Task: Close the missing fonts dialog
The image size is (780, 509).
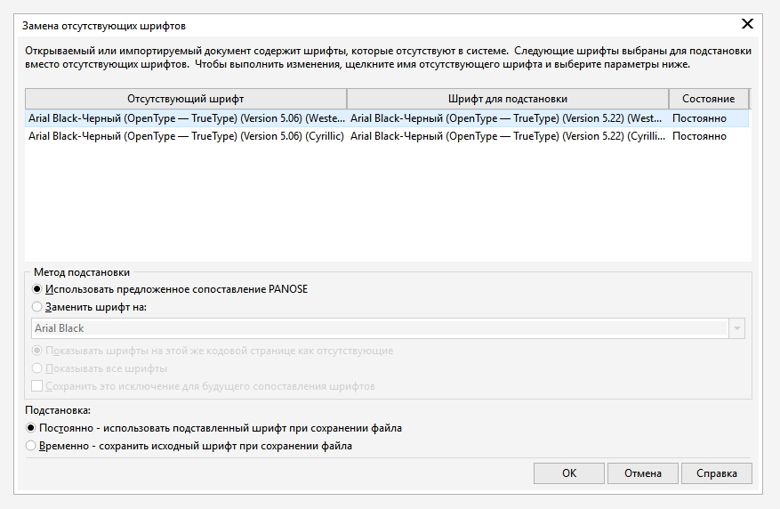Action: click(x=747, y=25)
